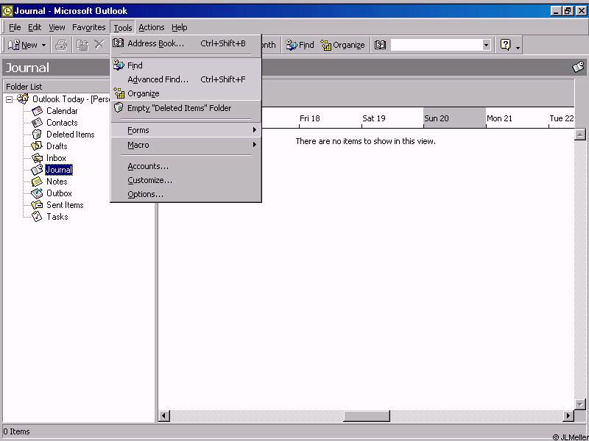Select Sent Items label in Folder List
This screenshot has width=589, height=441.
(65, 205)
